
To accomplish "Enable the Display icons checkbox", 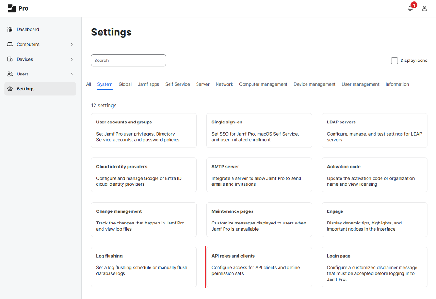I will [394, 61].
